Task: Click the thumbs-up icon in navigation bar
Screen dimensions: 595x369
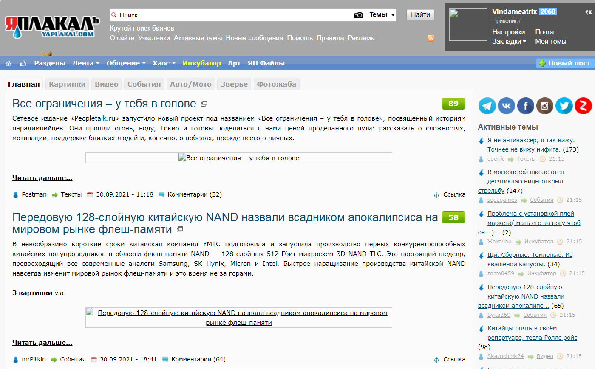Action: [23, 63]
